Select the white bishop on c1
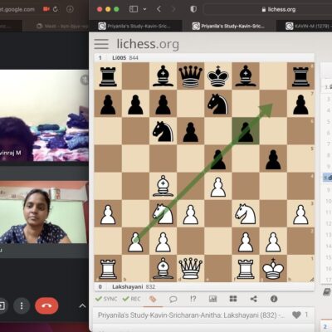Image resolution: width=332 pixels, height=332 pixels. pyautogui.click(x=163, y=268)
